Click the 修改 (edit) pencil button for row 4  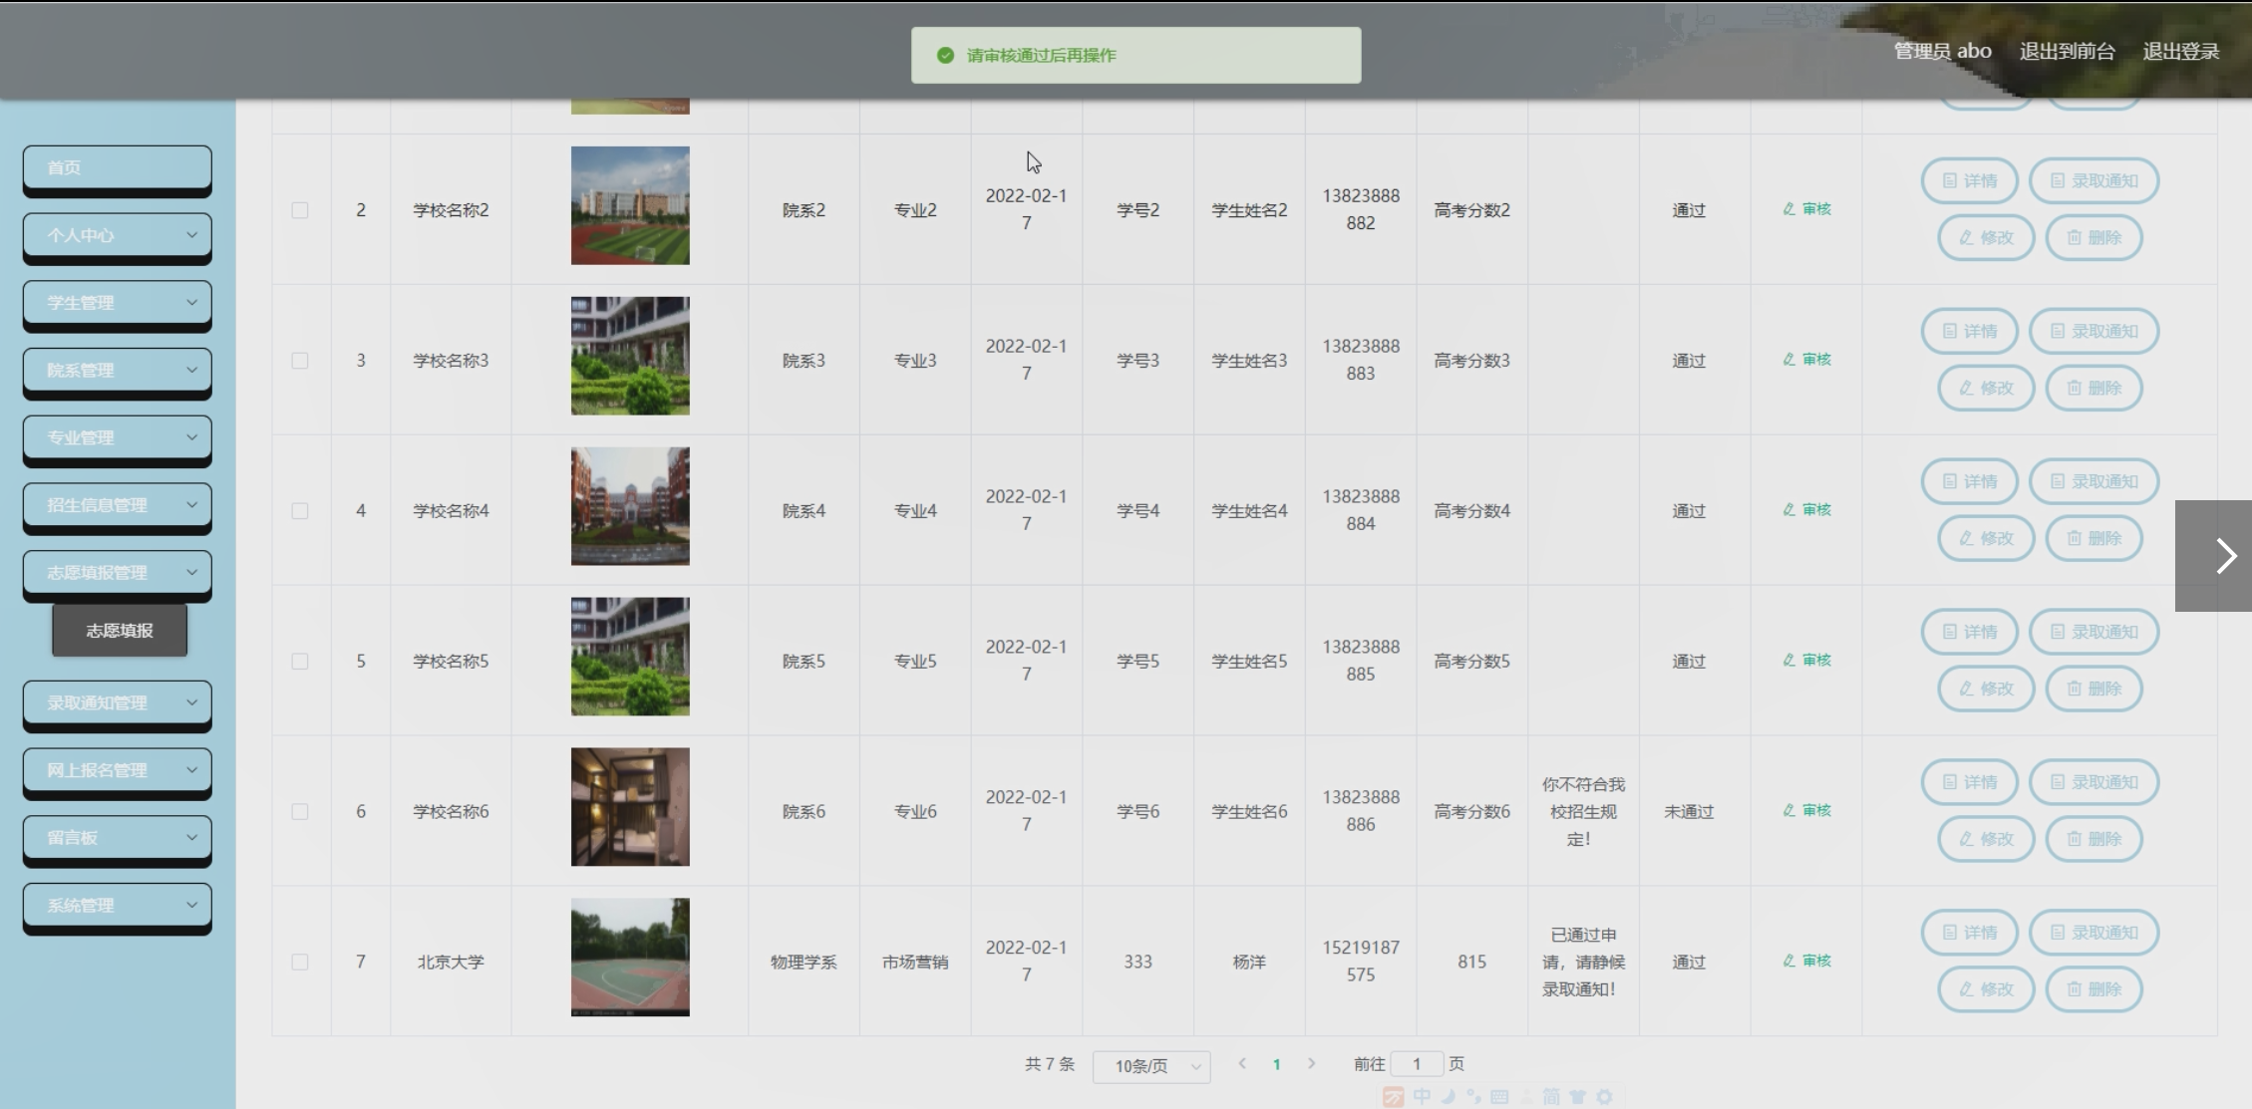(x=1985, y=538)
